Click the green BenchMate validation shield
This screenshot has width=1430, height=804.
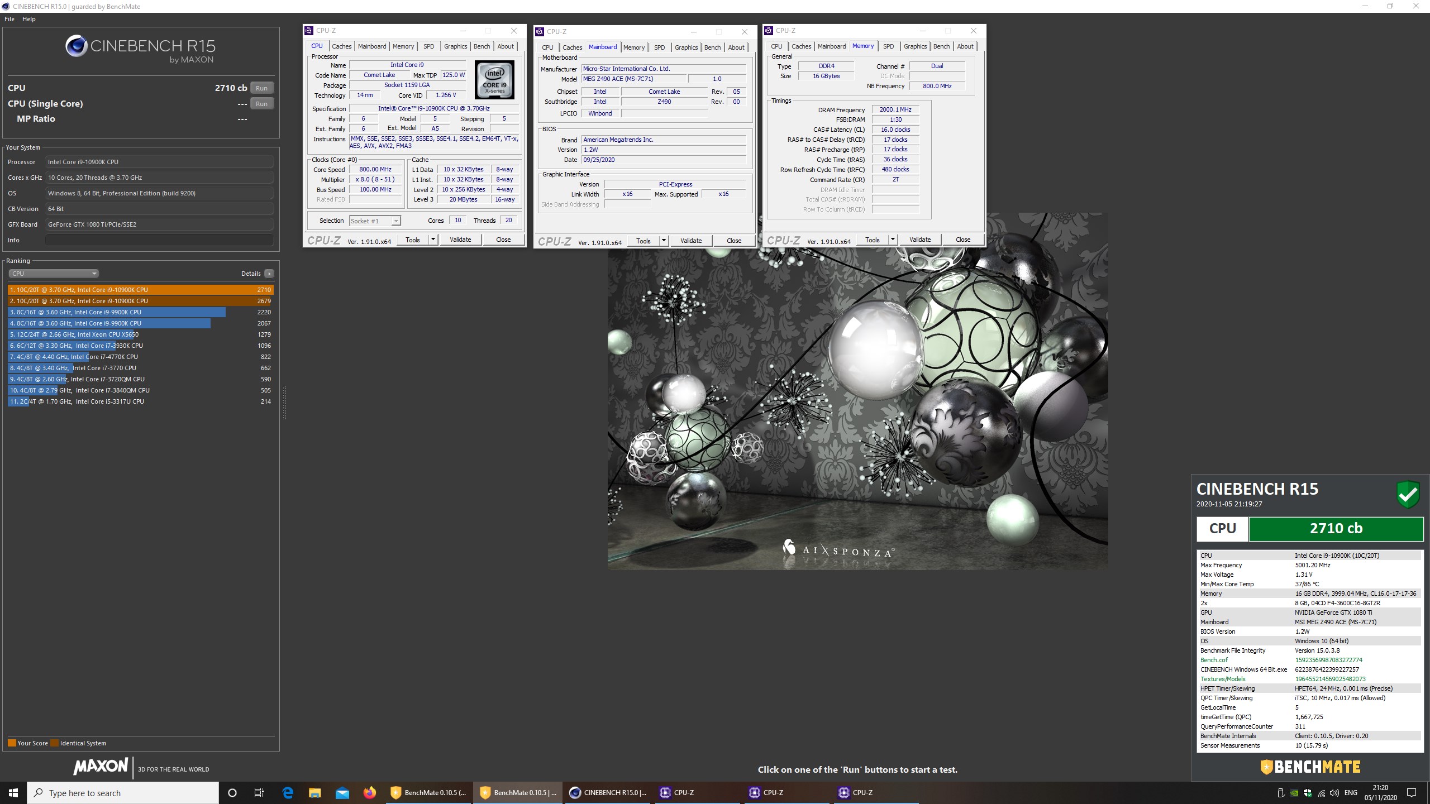pyautogui.click(x=1408, y=494)
